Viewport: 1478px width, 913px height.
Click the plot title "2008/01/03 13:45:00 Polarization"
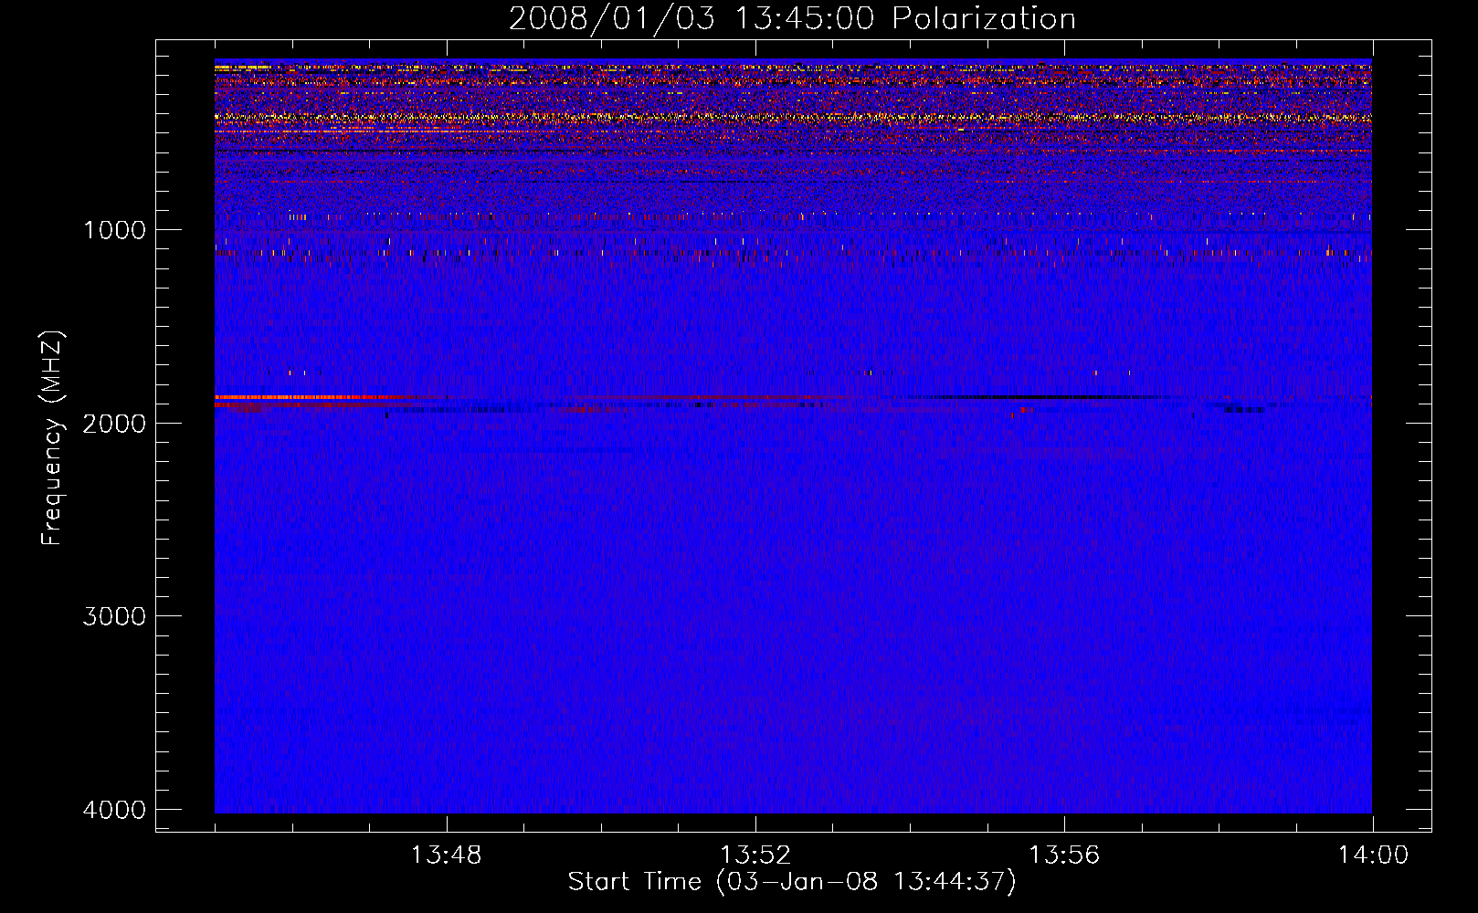[x=792, y=18]
